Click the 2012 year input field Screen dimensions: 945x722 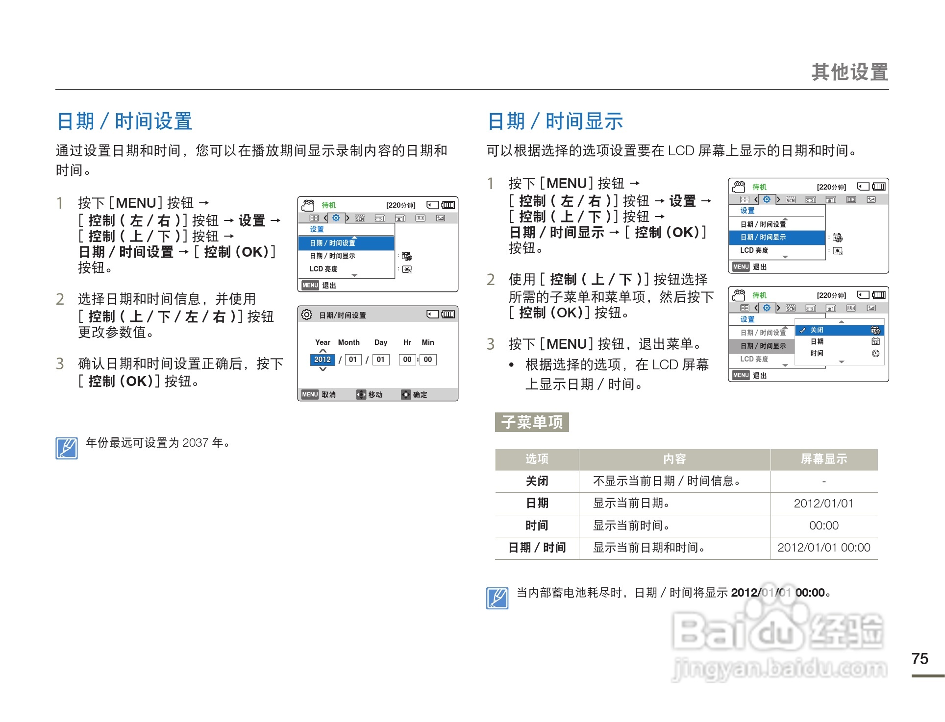pos(323,359)
